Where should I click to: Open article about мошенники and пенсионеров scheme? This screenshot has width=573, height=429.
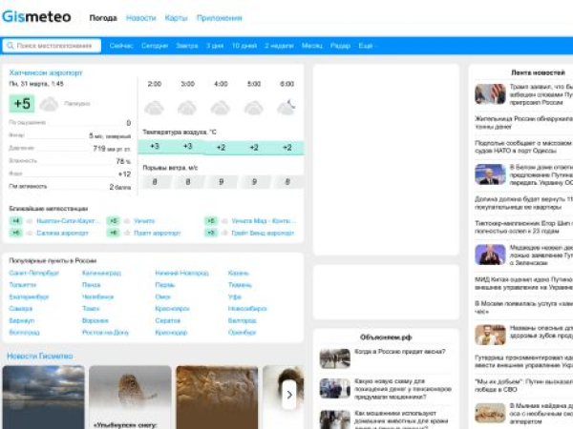click(403, 389)
